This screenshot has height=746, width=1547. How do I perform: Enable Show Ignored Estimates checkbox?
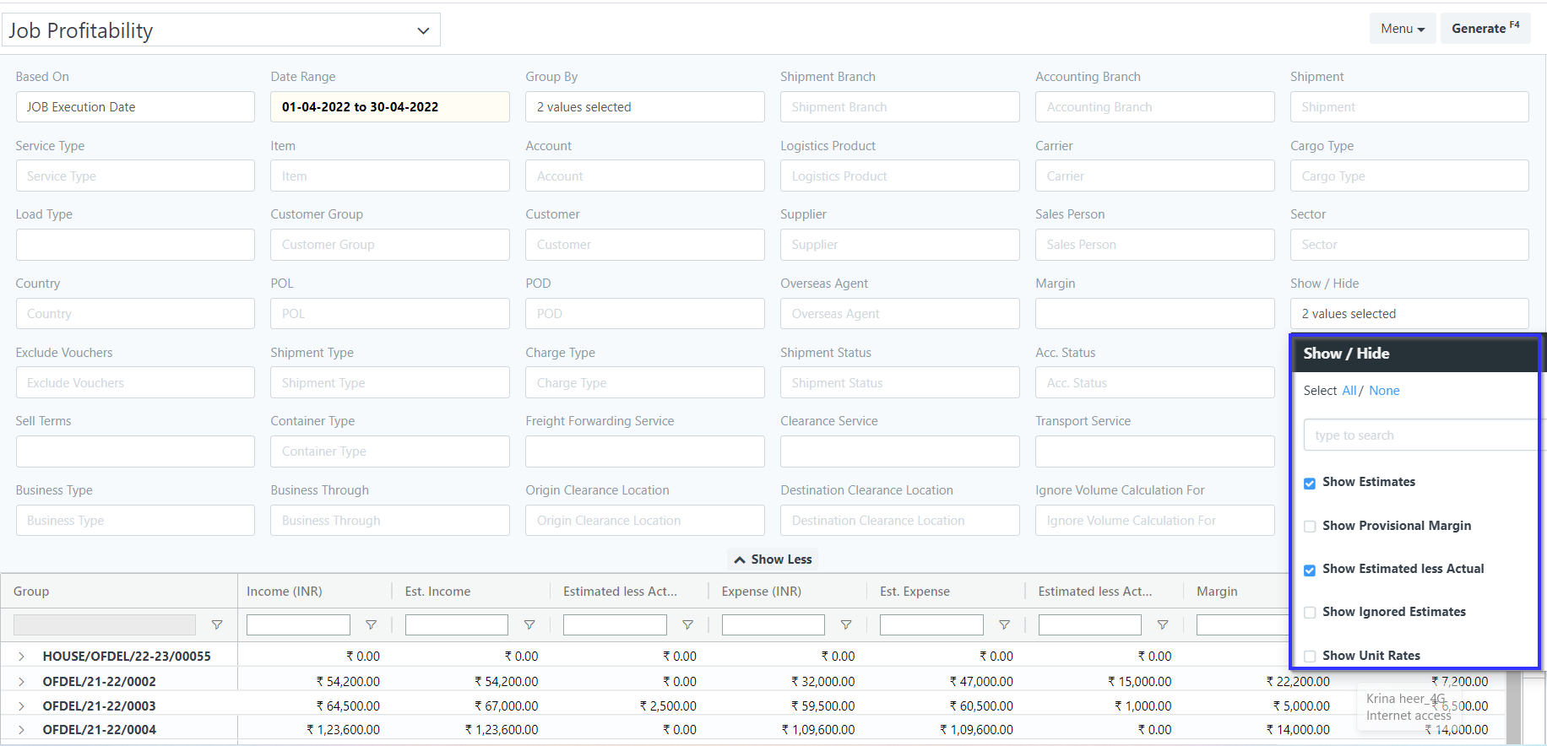(x=1310, y=613)
